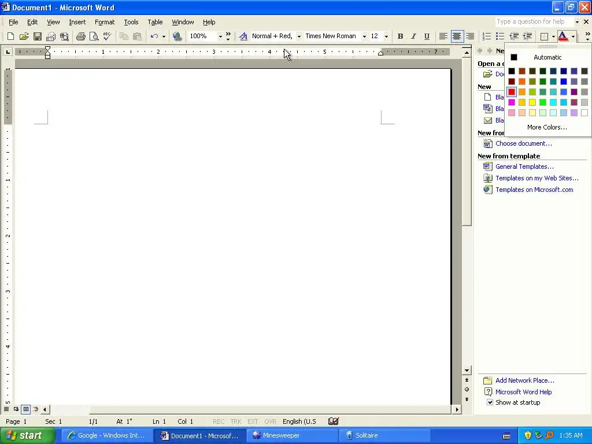592x444 pixels.
Task: Open Templates on my Web Sites link
Action: pyautogui.click(x=537, y=178)
